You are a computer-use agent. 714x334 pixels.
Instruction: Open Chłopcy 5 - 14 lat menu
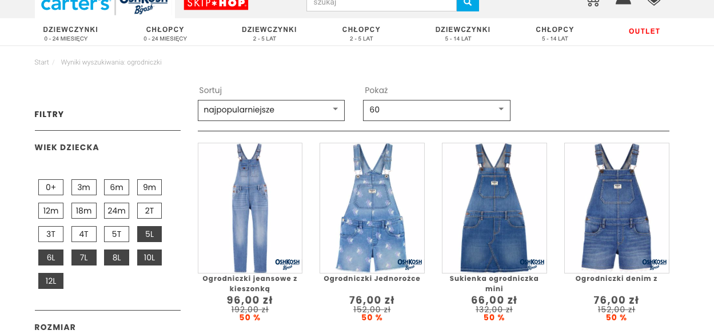click(555, 34)
